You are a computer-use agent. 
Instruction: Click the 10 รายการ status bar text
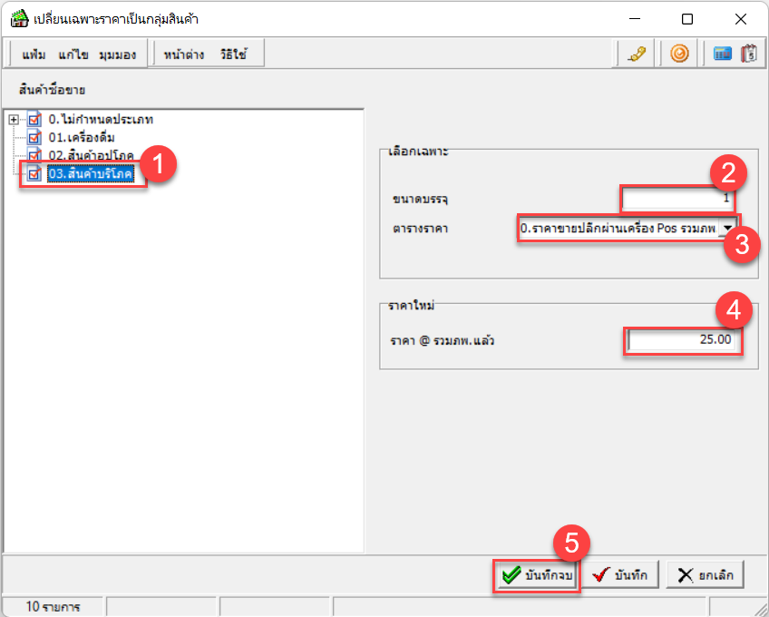[53, 607]
